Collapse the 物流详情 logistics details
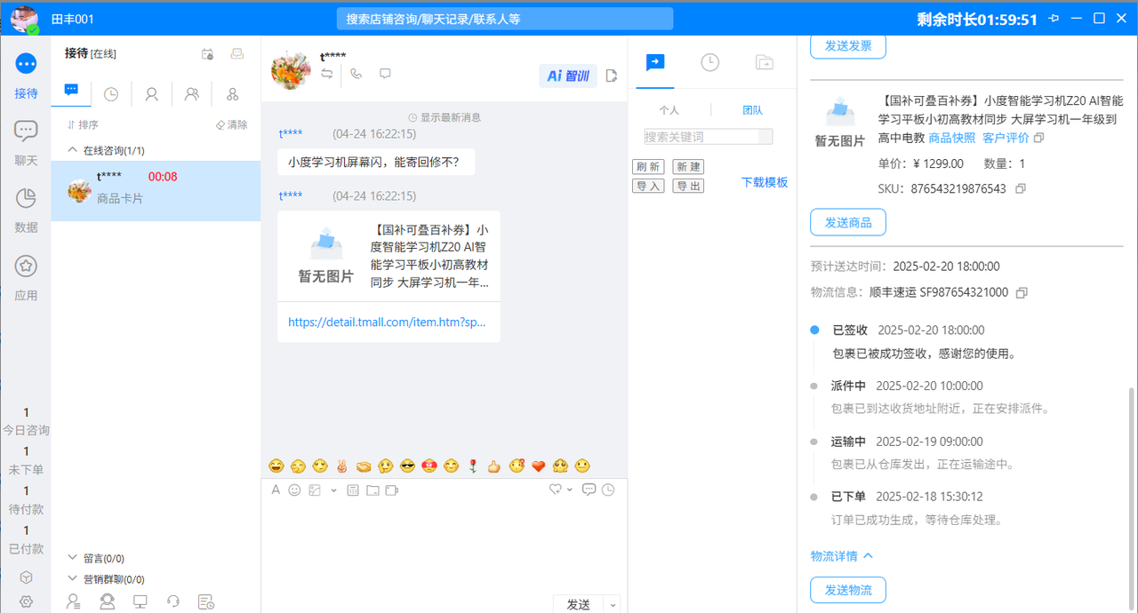Image resolution: width=1138 pixels, height=613 pixels. 842,556
